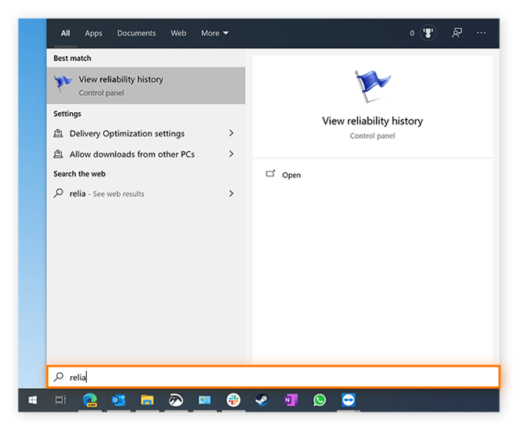The width and height of the screenshot is (520, 431).
Task: Click the Delivery Optimization settings icon
Action: [59, 133]
